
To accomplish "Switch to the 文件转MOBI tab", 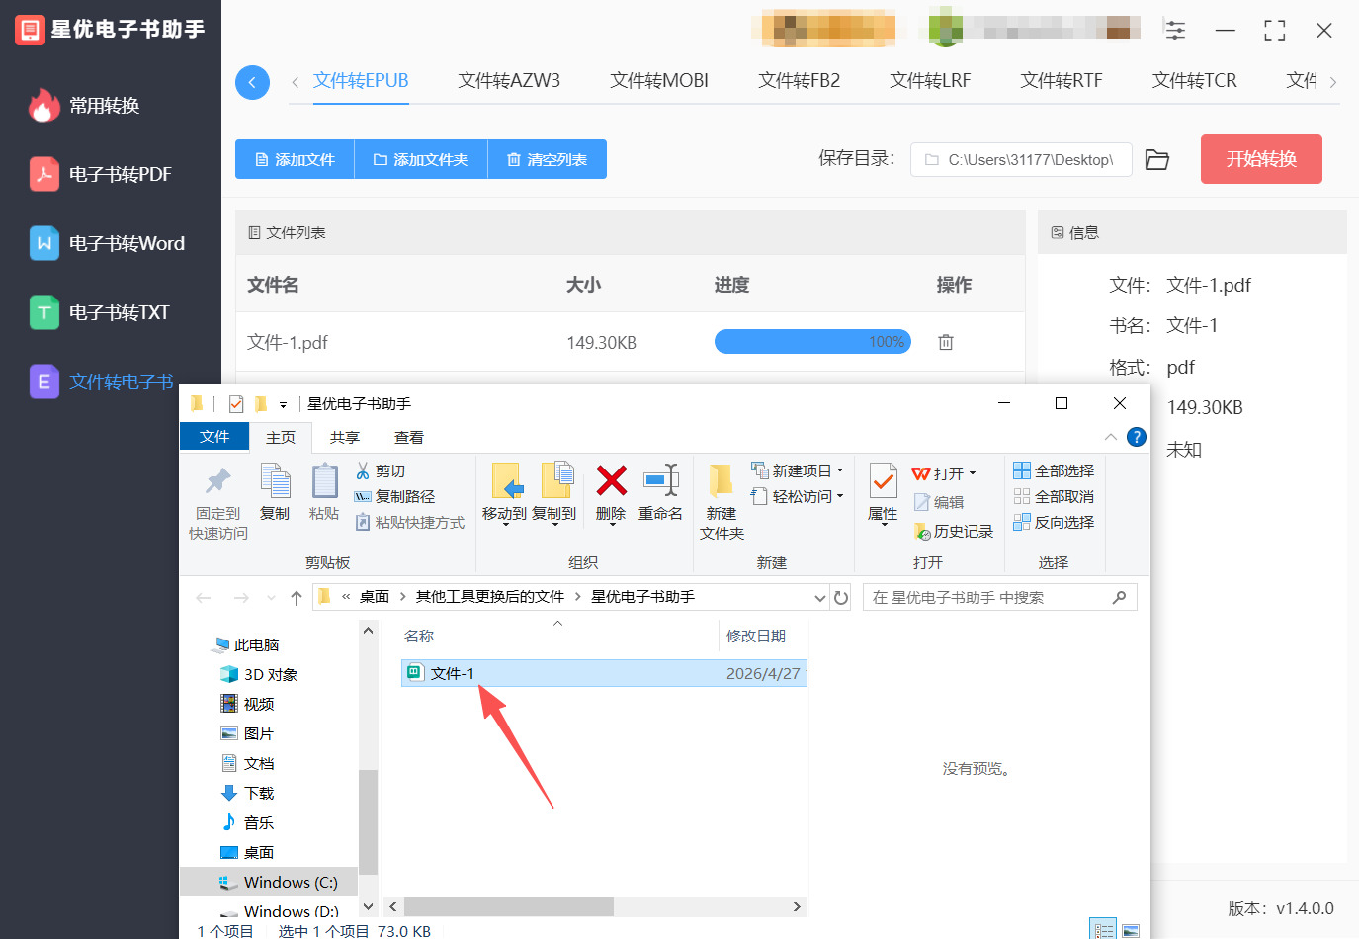I will tap(659, 80).
